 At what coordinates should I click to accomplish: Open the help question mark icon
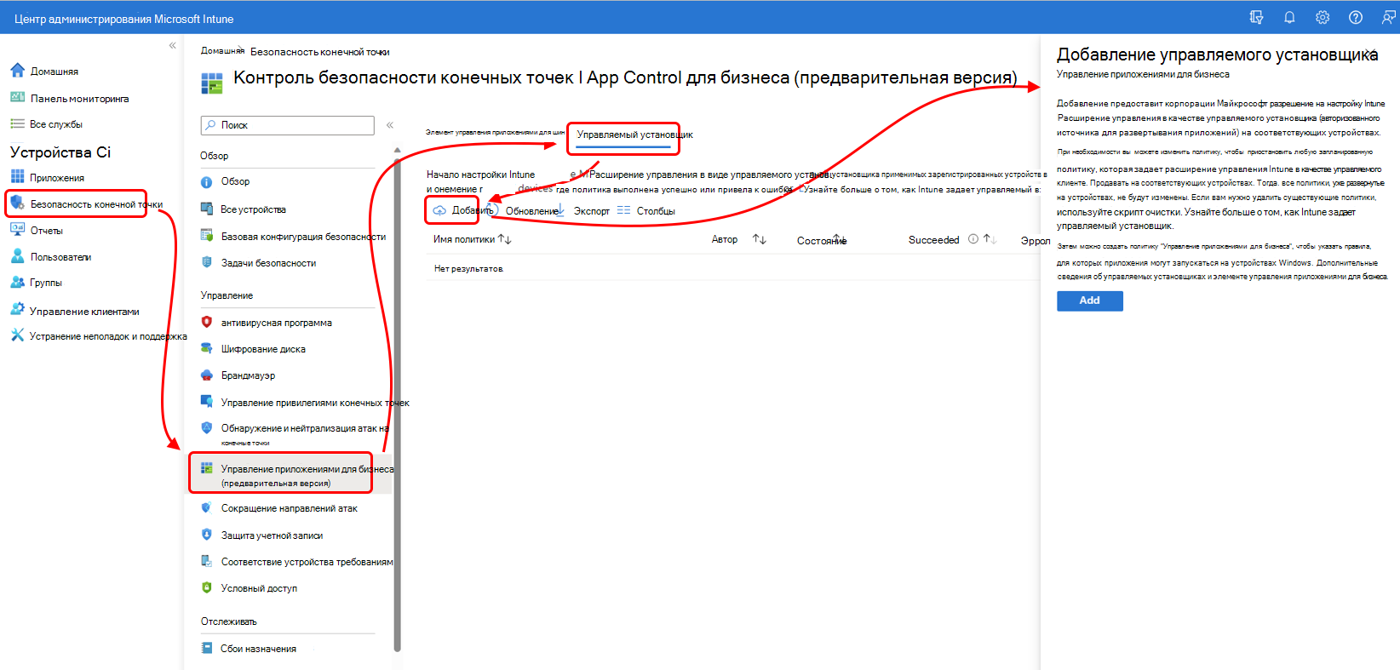[x=1356, y=17]
